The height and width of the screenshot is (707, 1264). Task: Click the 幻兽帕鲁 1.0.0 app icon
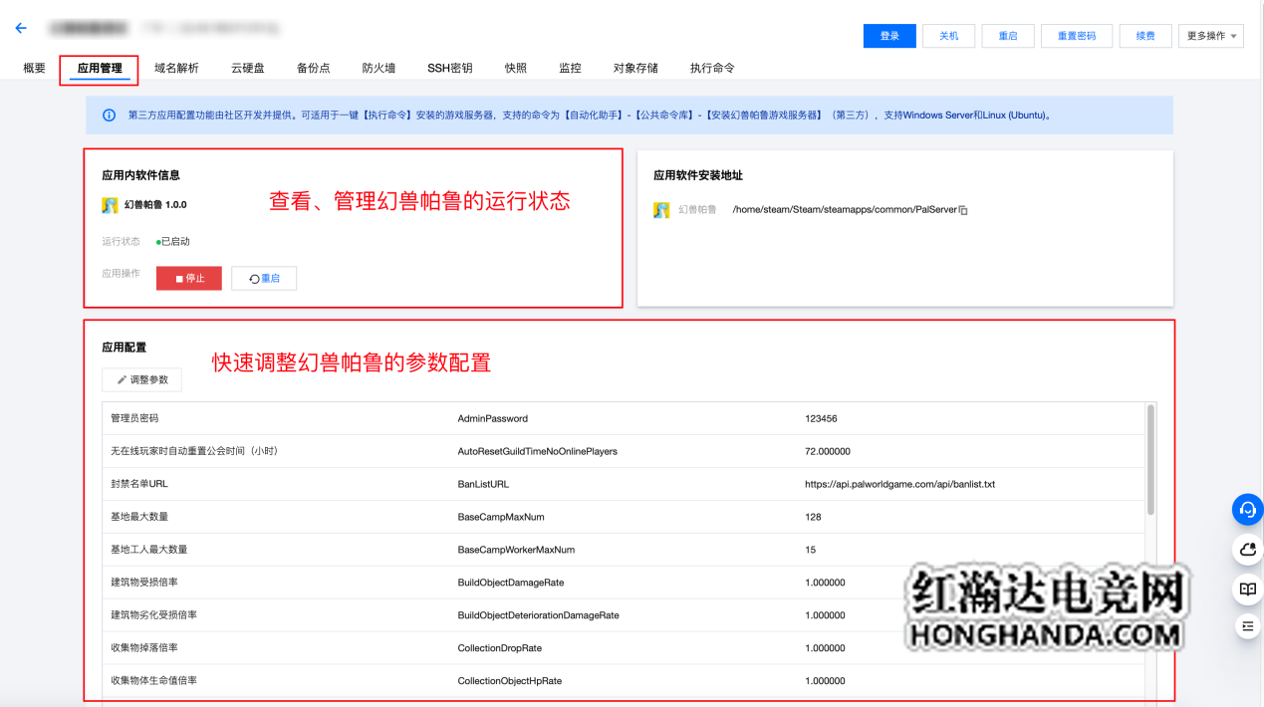(110, 205)
